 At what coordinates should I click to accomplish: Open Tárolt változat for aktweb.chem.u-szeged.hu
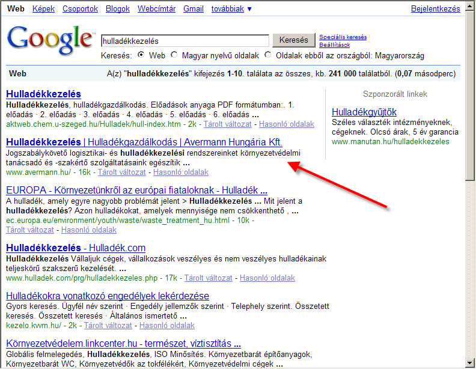[x=227, y=124]
